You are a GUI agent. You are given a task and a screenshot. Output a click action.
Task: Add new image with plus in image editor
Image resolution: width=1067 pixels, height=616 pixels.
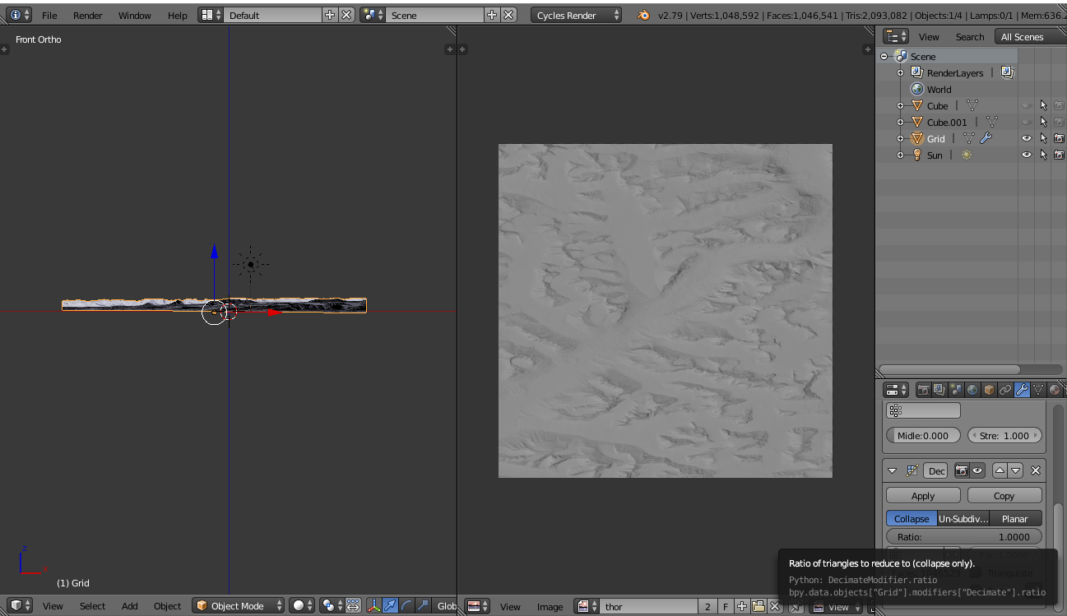(742, 606)
